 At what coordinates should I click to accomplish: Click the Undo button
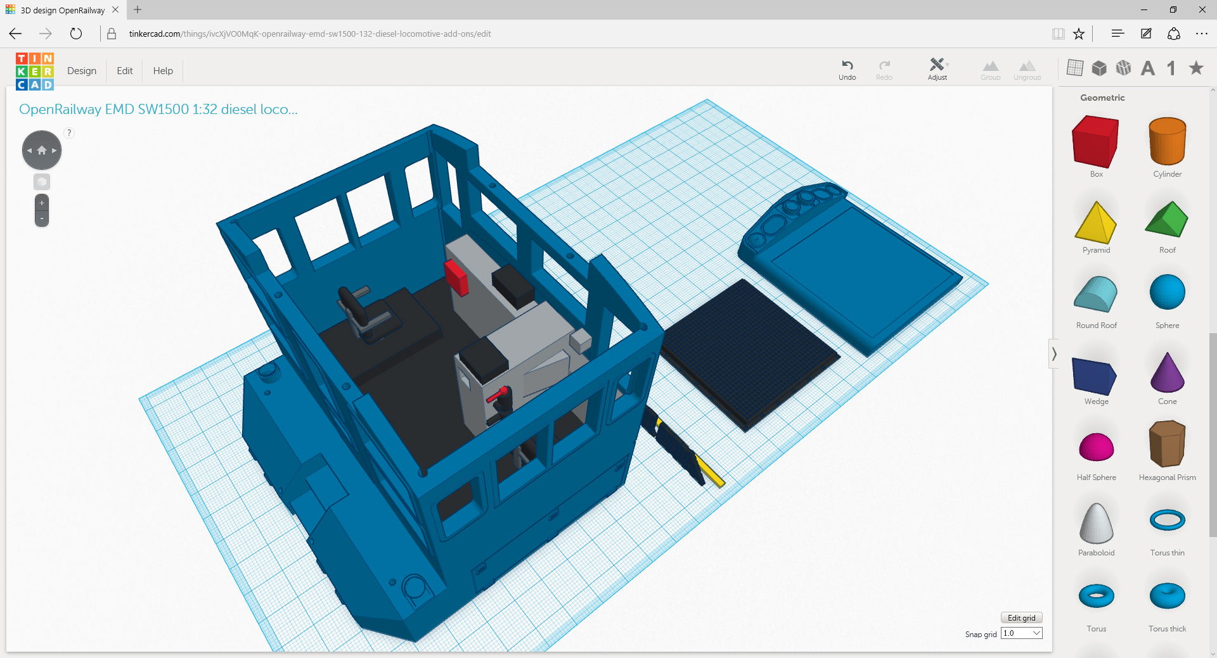847,70
